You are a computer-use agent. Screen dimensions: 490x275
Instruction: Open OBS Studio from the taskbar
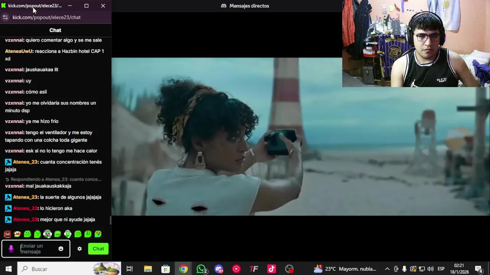coord(289,269)
